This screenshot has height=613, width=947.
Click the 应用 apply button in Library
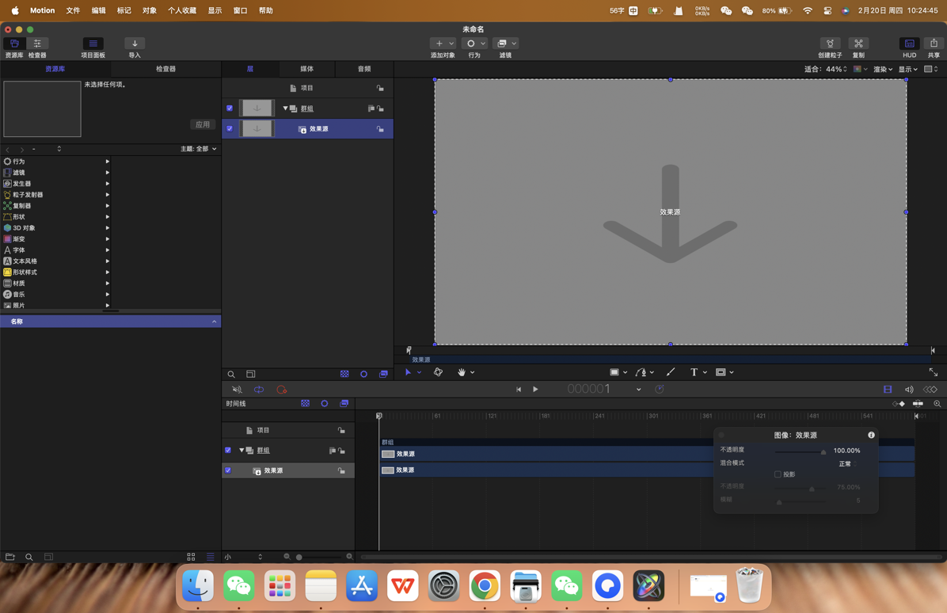coord(203,124)
